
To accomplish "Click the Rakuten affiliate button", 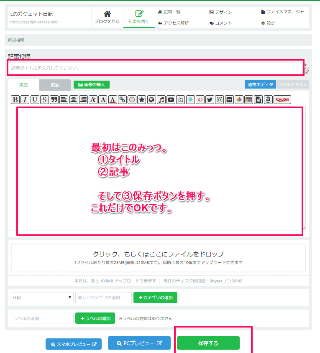I will pyautogui.click(x=282, y=99).
